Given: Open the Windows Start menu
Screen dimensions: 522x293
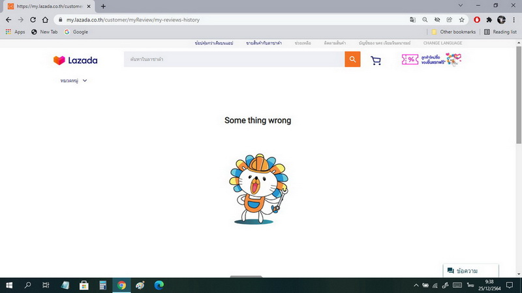Looking at the screenshot, I should [9, 285].
